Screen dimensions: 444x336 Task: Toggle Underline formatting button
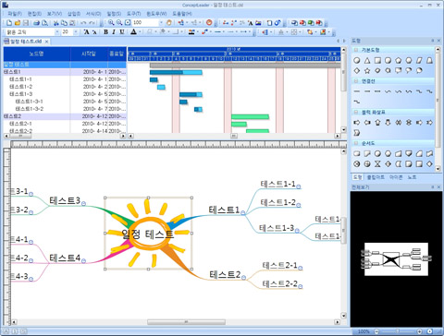coord(122,31)
